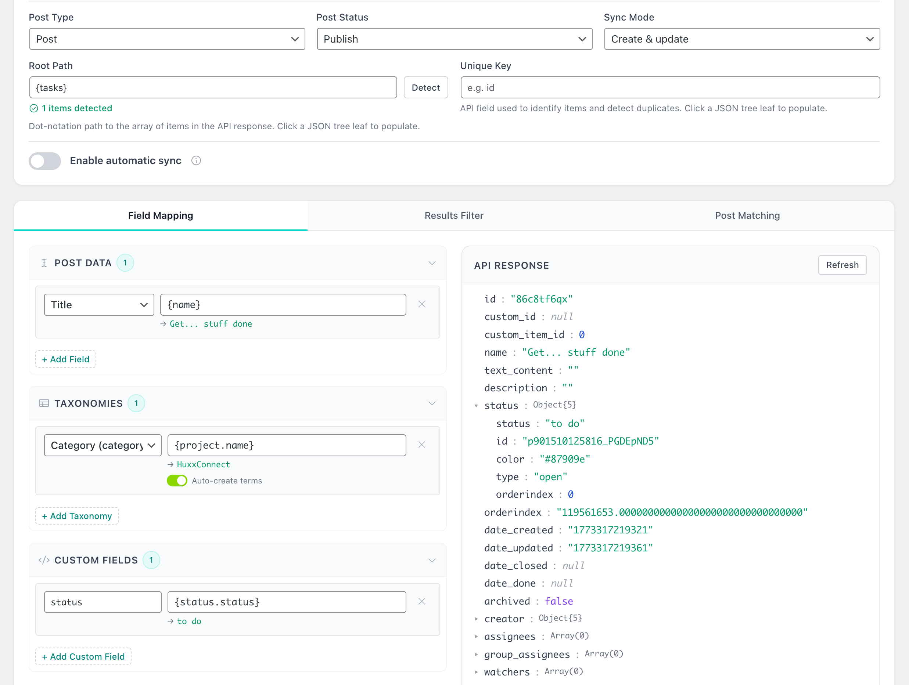Remove the Title field mapping row

pyautogui.click(x=422, y=304)
